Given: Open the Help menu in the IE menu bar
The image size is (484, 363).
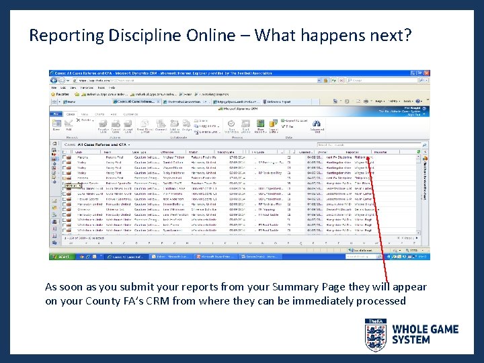Looking at the screenshot, I should point(112,87).
